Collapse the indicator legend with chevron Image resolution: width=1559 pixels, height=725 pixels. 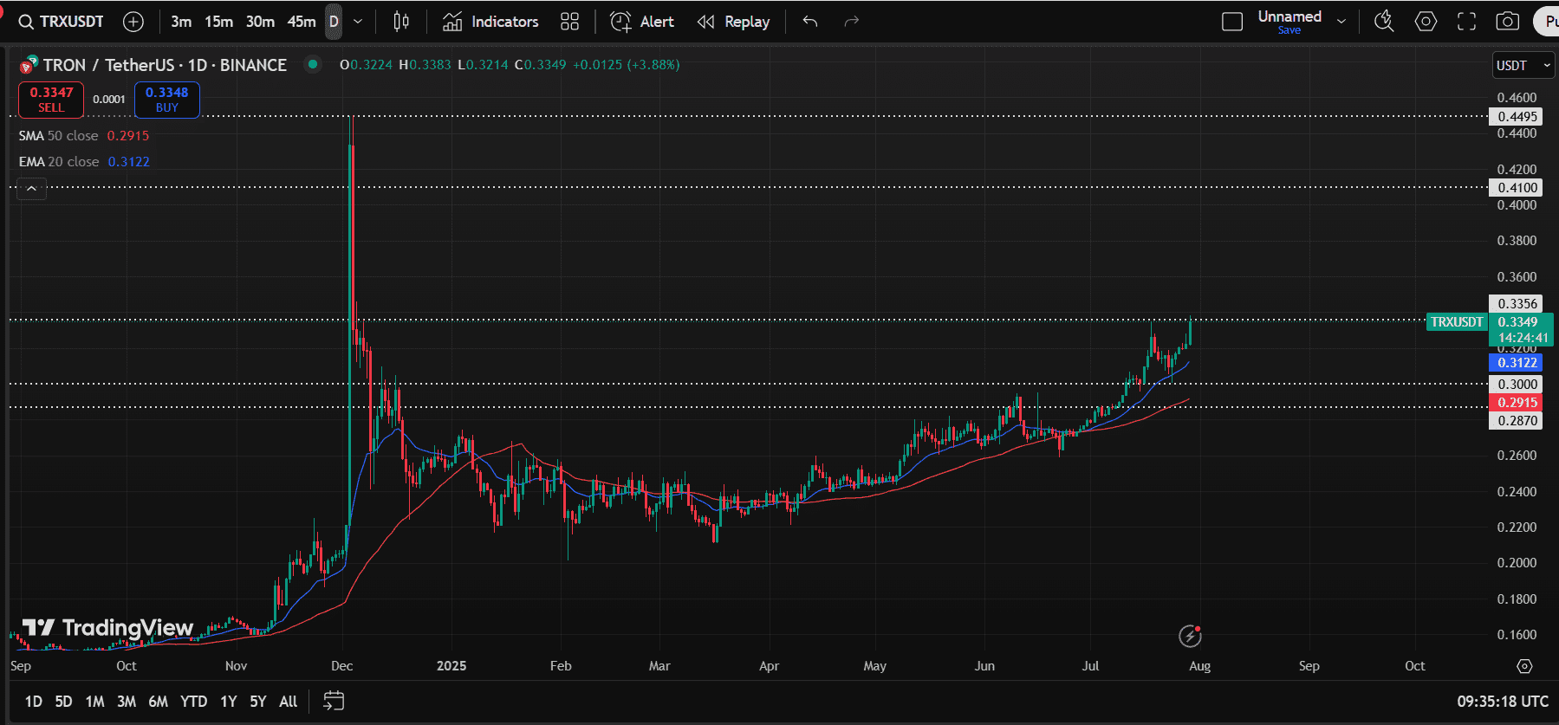(31, 188)
